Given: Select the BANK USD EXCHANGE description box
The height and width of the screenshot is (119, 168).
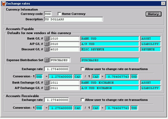Looking at the screenshot, I should coord(110,82).
